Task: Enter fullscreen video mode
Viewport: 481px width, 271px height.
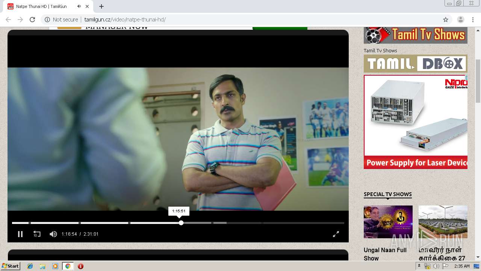Action: (336, 234)
